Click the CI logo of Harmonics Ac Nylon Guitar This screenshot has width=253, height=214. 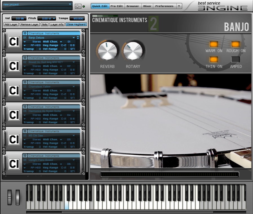click(14, 115)
